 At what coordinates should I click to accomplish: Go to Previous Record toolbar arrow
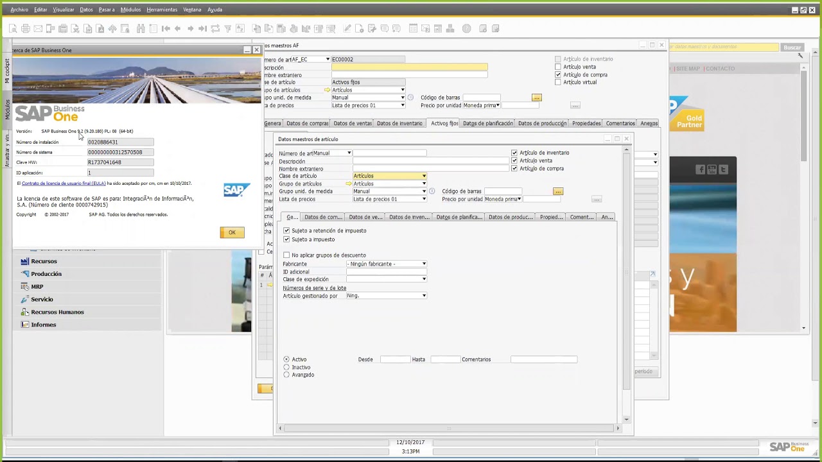pos(178,28)
